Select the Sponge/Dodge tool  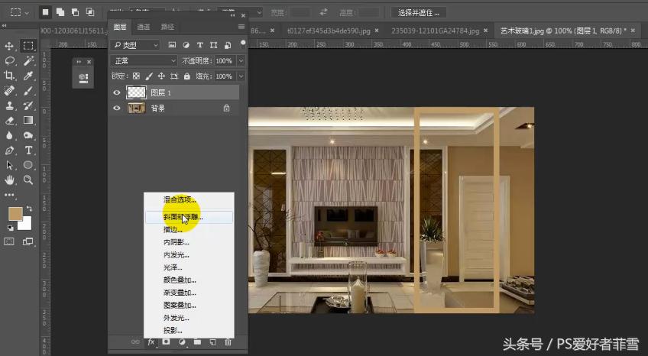pos(28,135)
